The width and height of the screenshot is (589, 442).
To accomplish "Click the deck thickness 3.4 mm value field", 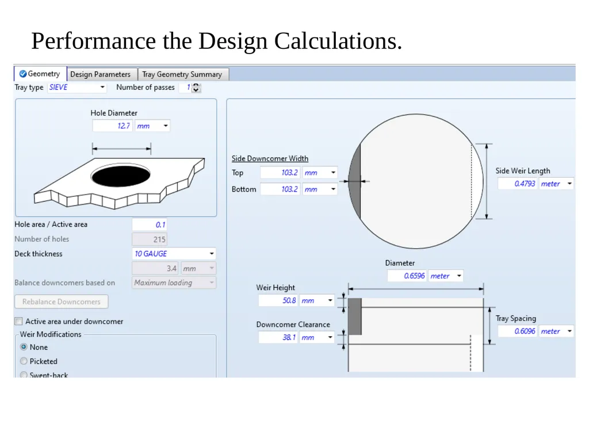I will 155,268.
